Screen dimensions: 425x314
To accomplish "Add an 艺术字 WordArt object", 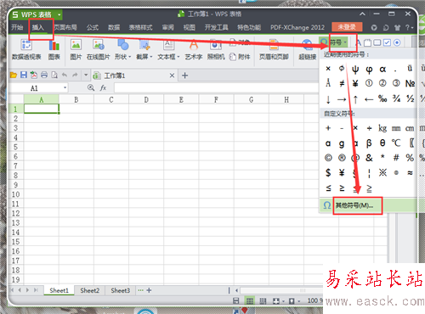I will (194, 49).
